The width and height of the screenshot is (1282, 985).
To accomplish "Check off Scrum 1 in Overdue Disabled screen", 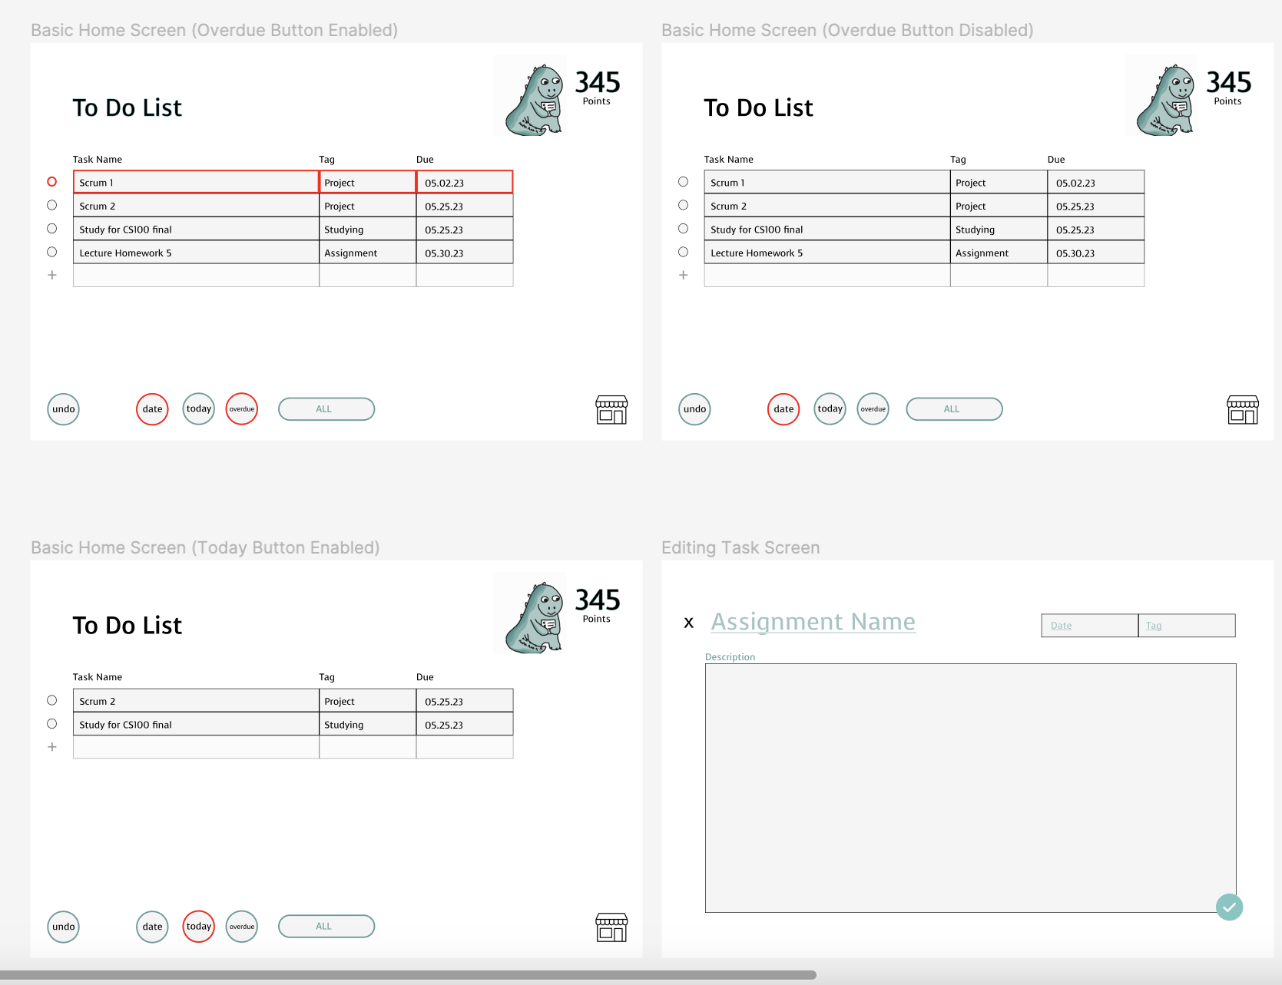I will point(683,182).
